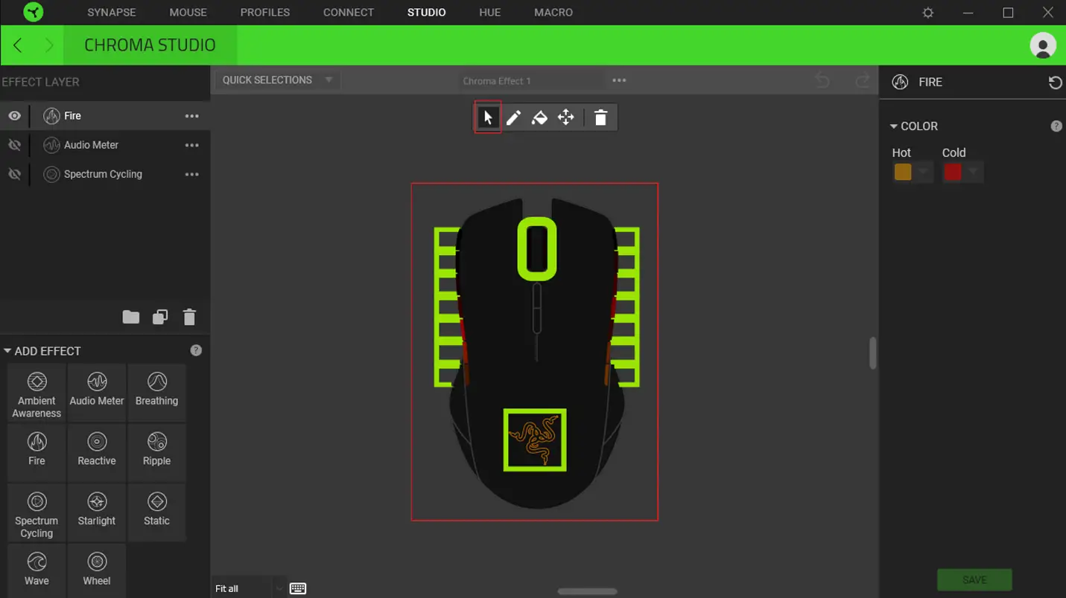Show the Audio Meter layer

[14, 144]
